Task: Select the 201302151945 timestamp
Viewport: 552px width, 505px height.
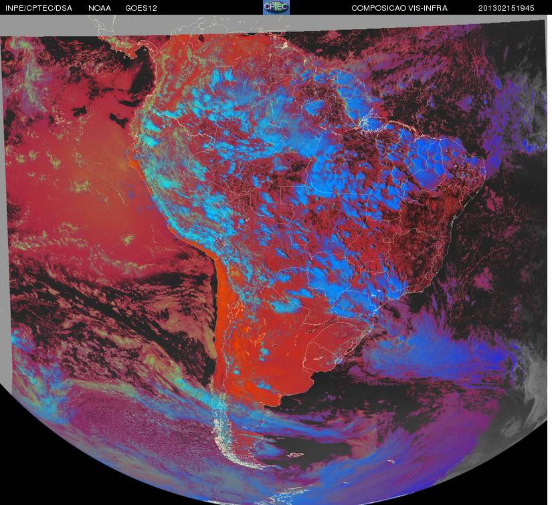Action: pos(507,8)
